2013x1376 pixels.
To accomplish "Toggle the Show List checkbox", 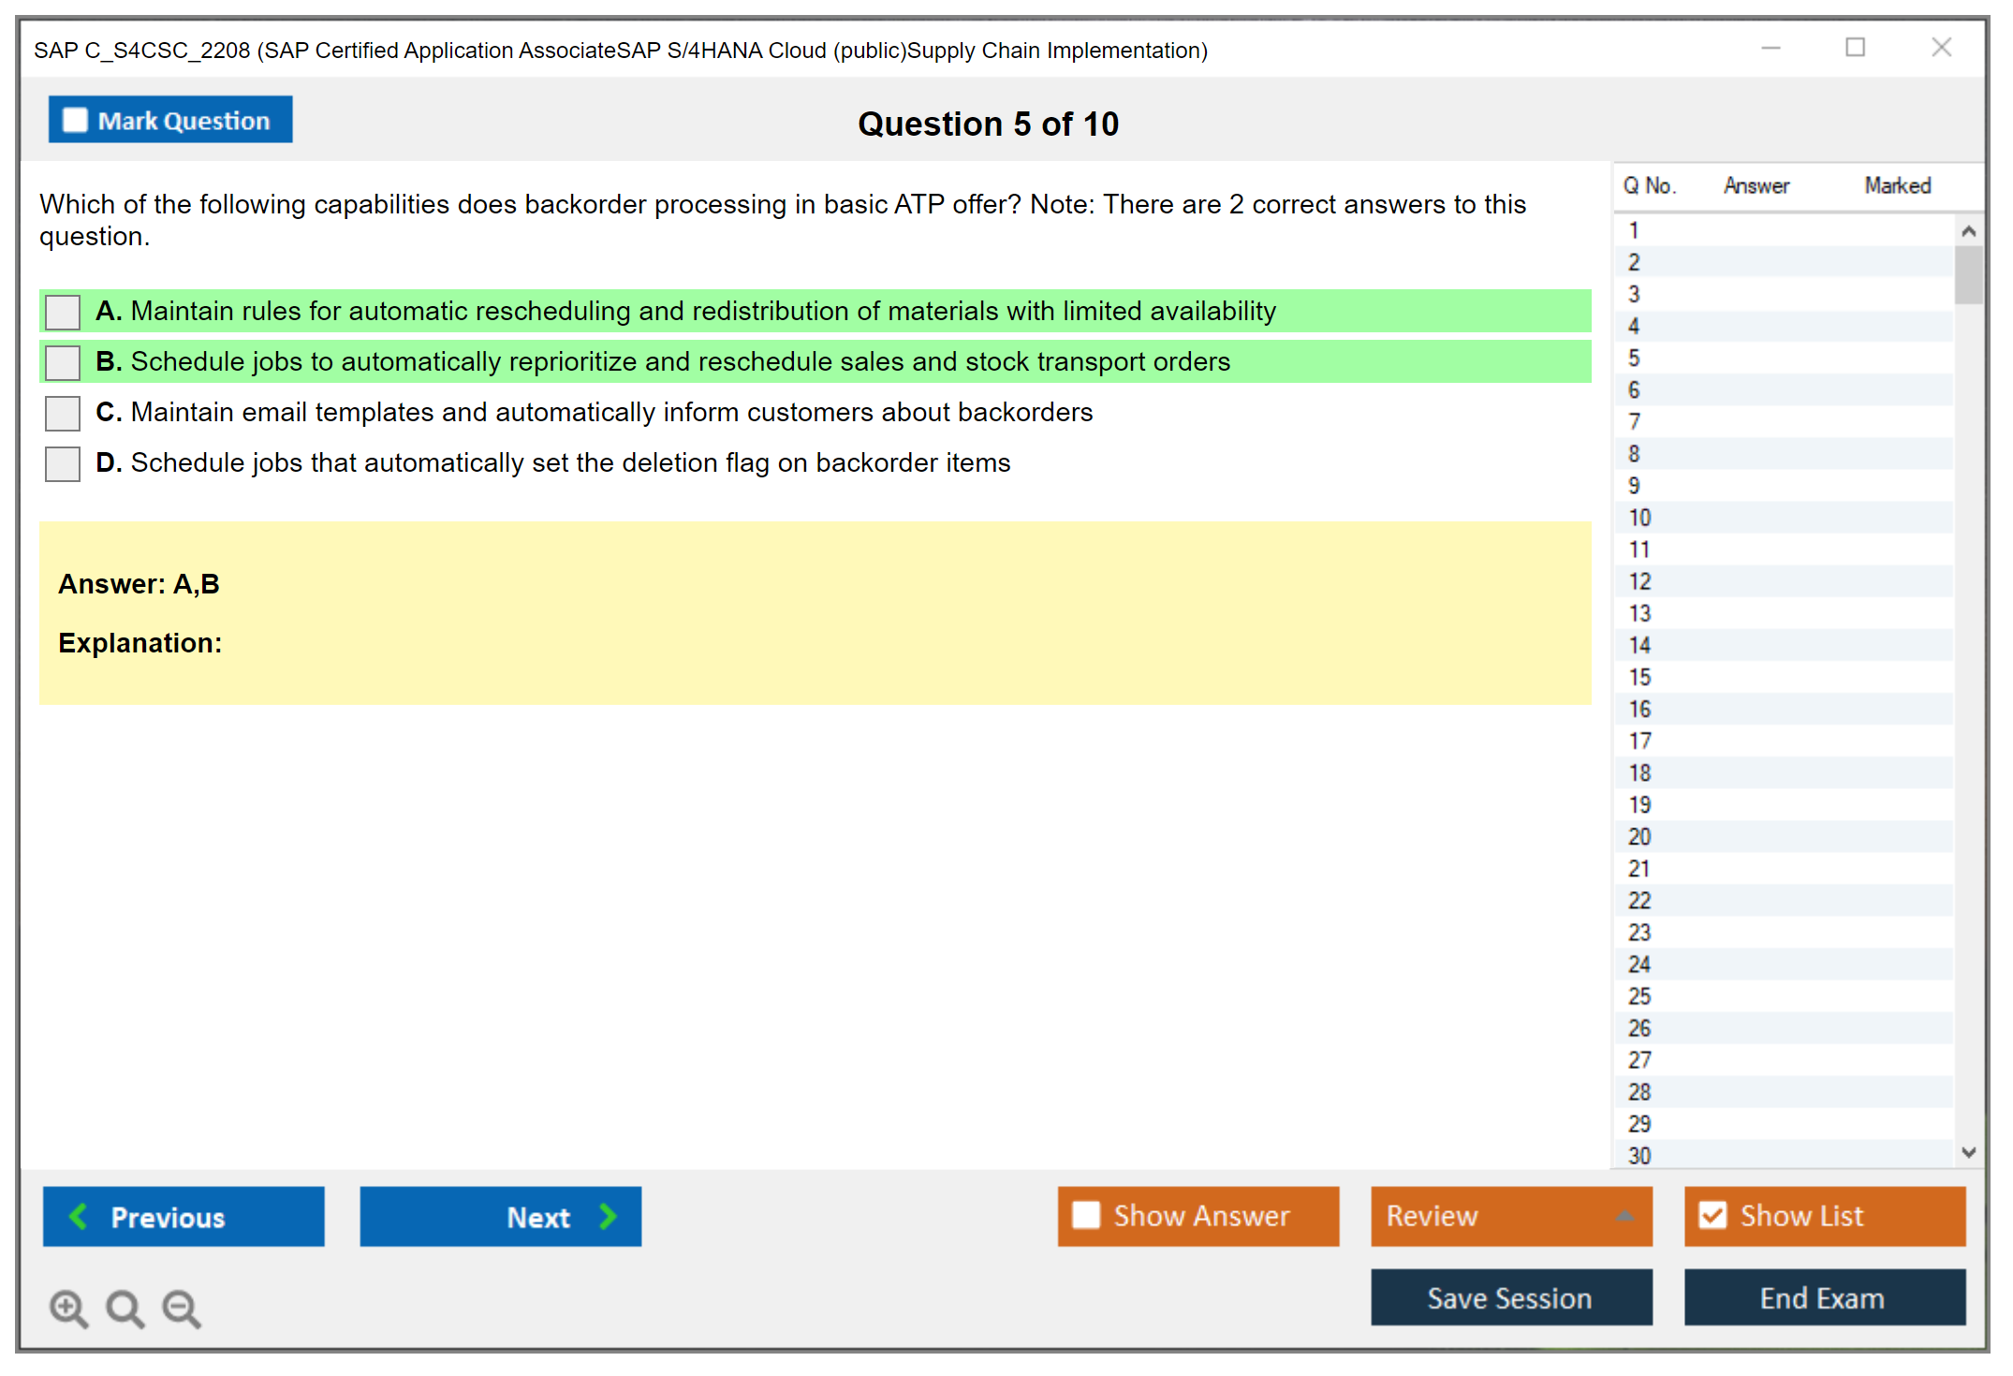I will tap(1712, 1215).
